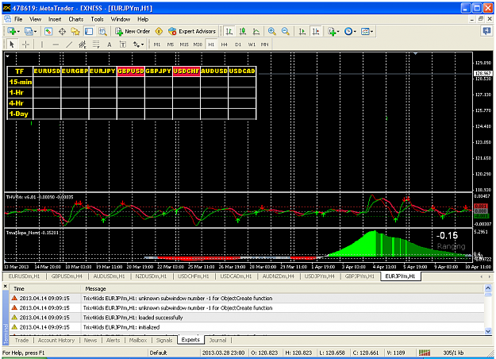The width and height of the screenshot is (496, 359).
Task: Open the Insert menu
Action: click(55, 19)
